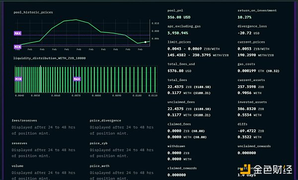The width and height of the screenshot is (298, 180).
Task: Click the 22.4375 ZYB value under total_fees
Action: click(x=189, y=87)
